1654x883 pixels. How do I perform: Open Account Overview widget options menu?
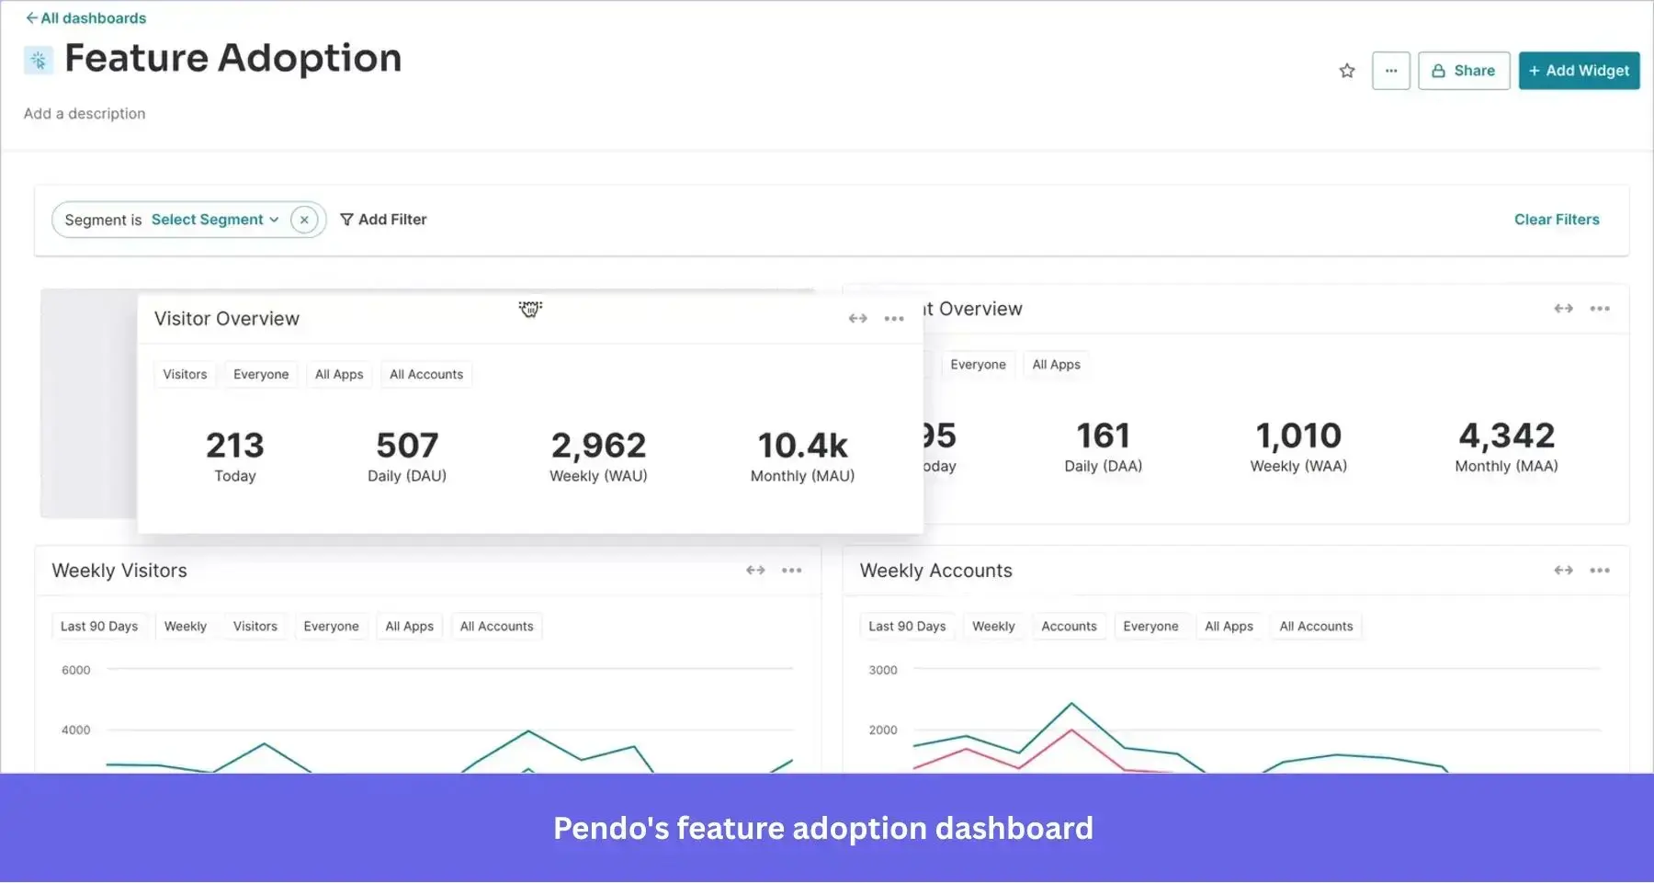point(1600,309)
